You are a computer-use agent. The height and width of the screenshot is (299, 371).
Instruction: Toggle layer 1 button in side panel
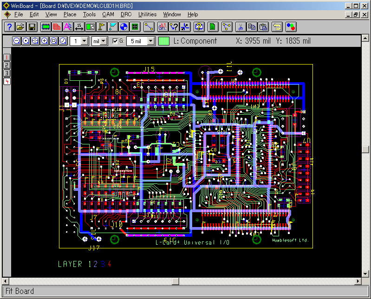point(7,57)
